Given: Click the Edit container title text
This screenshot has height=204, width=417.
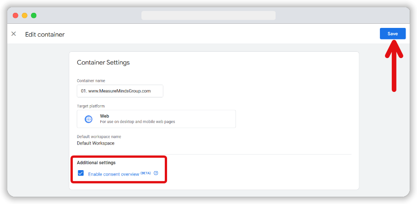Looking at the screenshot, I should click(x=45, y=34).
